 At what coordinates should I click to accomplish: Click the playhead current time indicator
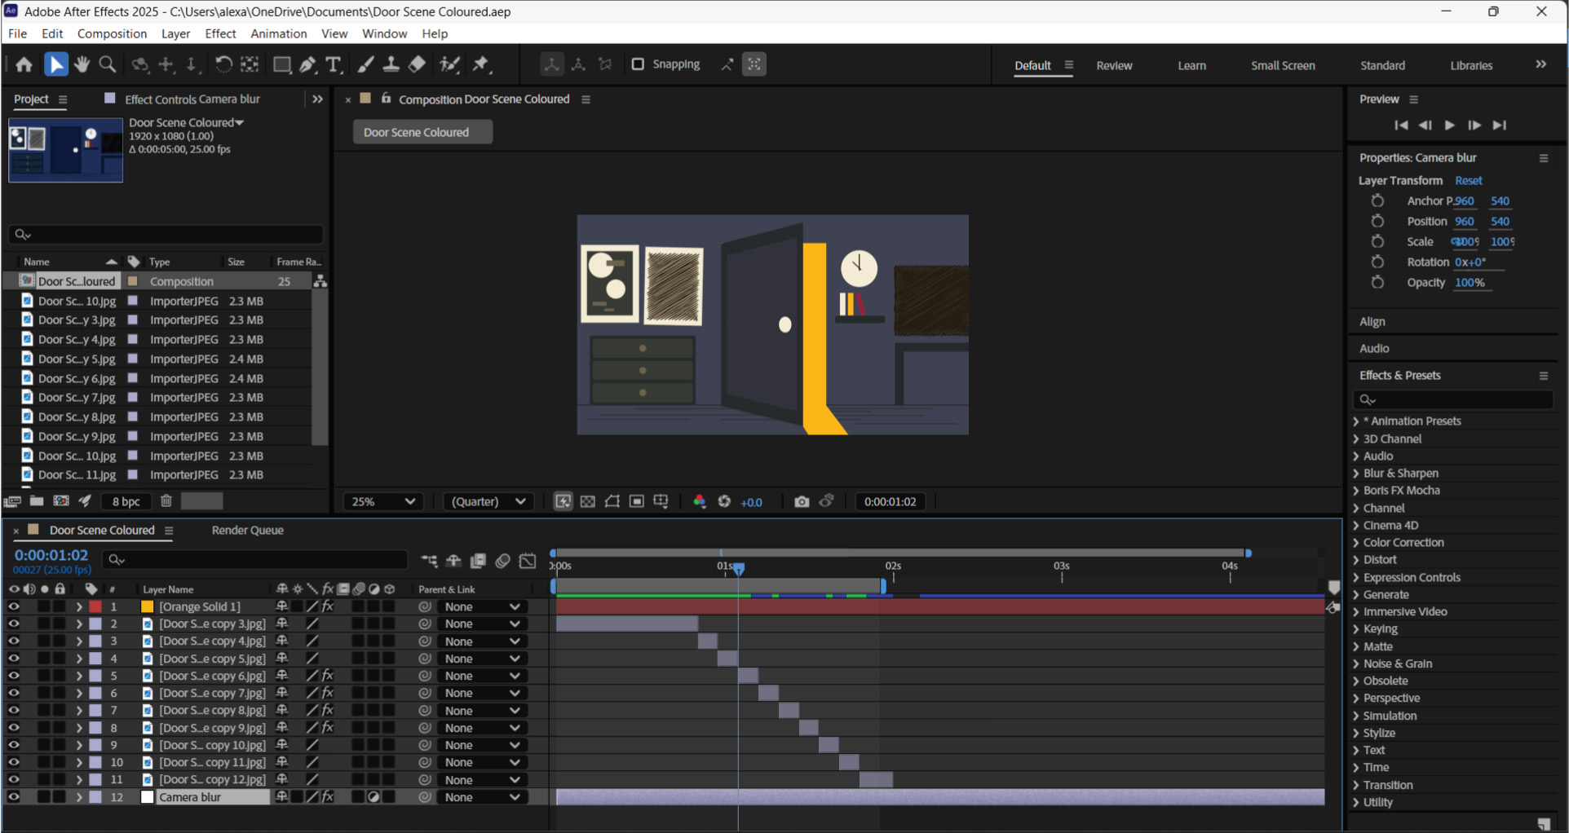click(x=738, y=568)
